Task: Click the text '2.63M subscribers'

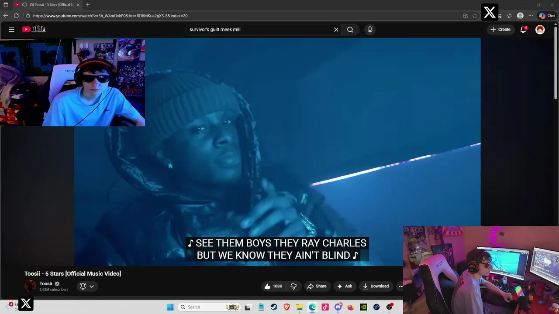Action: coord(54,290)
